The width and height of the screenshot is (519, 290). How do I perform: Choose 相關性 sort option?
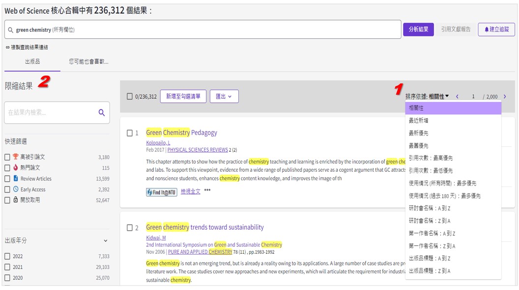(453, 108)
